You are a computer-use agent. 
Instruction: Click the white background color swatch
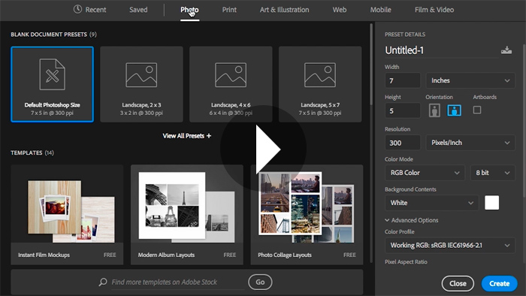click(491, 203)
